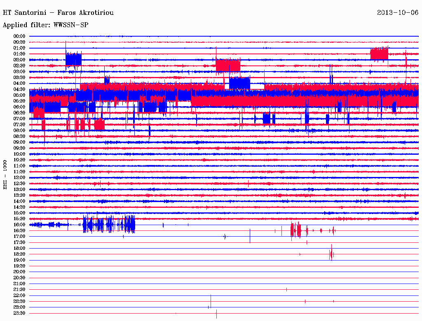
Task: Click the 09:30 time label
Action: pyautogui.click(x=19, y=149)
